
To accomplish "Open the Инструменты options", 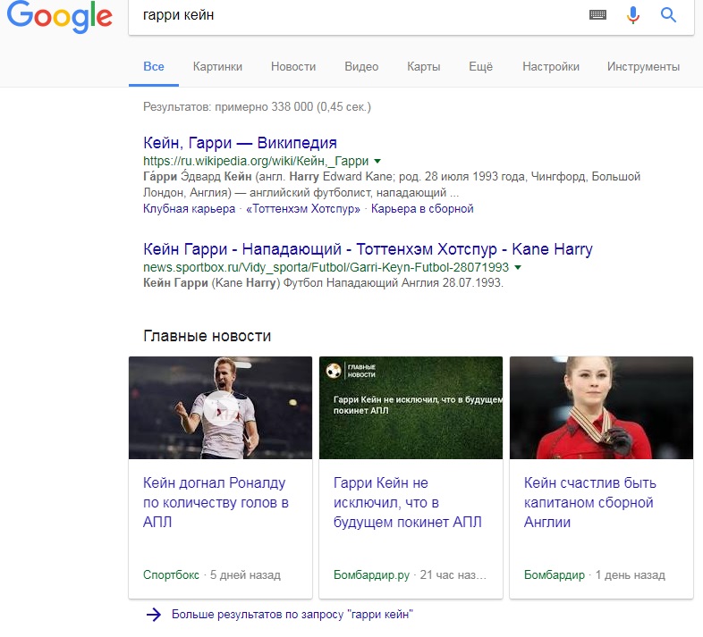I will pyautogui.click(x=643, y=67).
